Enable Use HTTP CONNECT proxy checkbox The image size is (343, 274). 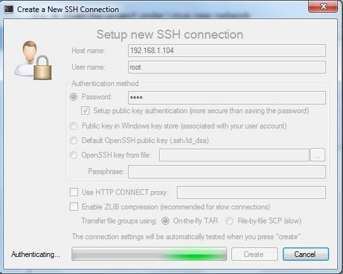74,192
